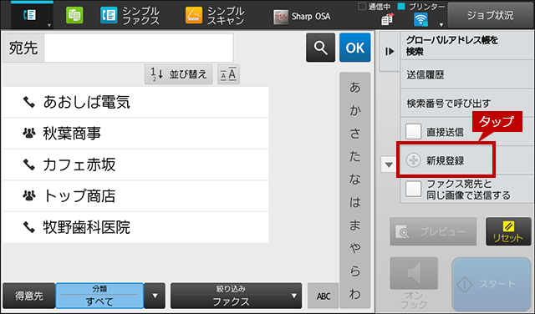This screenshot has width=535, height=314.
Task: Collapse the action panel with the arrow tab
Action: pyautogui.click(x=390, y=52)
